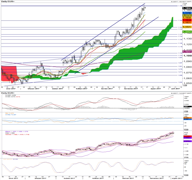Click the 123 scale button in MACD panel
The image size is (192, 180).
tap(186, 111)
